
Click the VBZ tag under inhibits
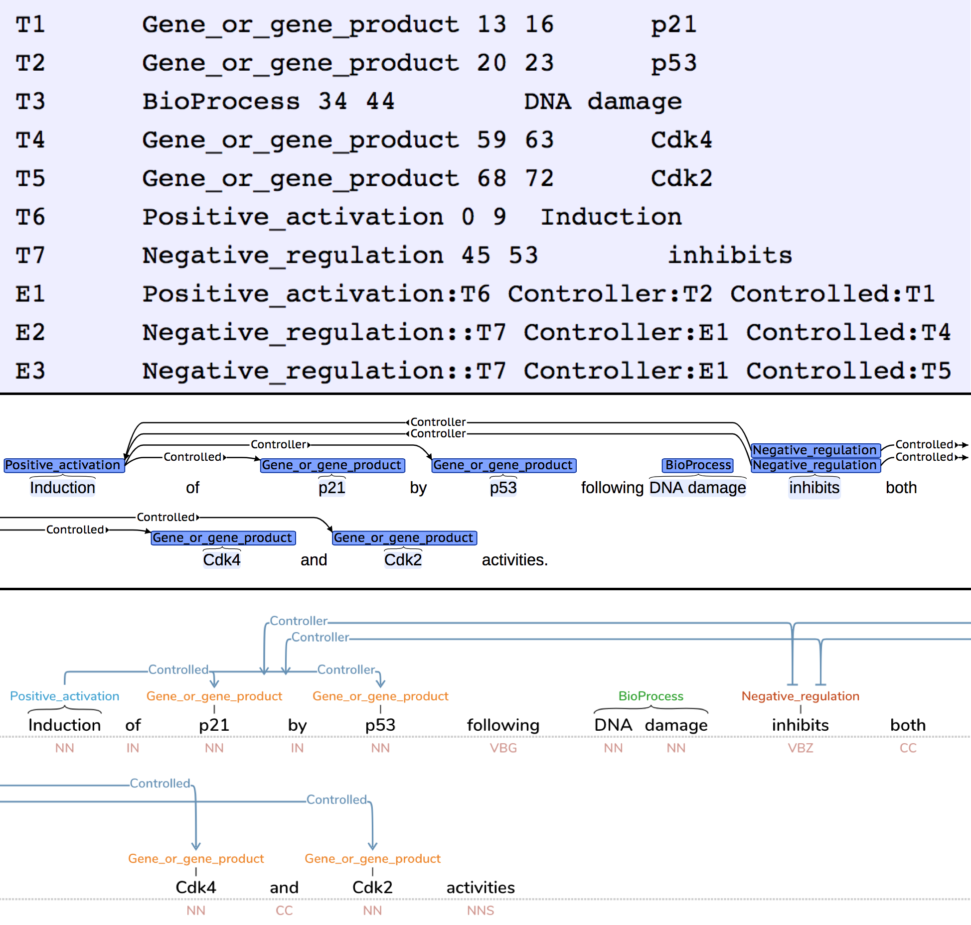tap(800, 748)
